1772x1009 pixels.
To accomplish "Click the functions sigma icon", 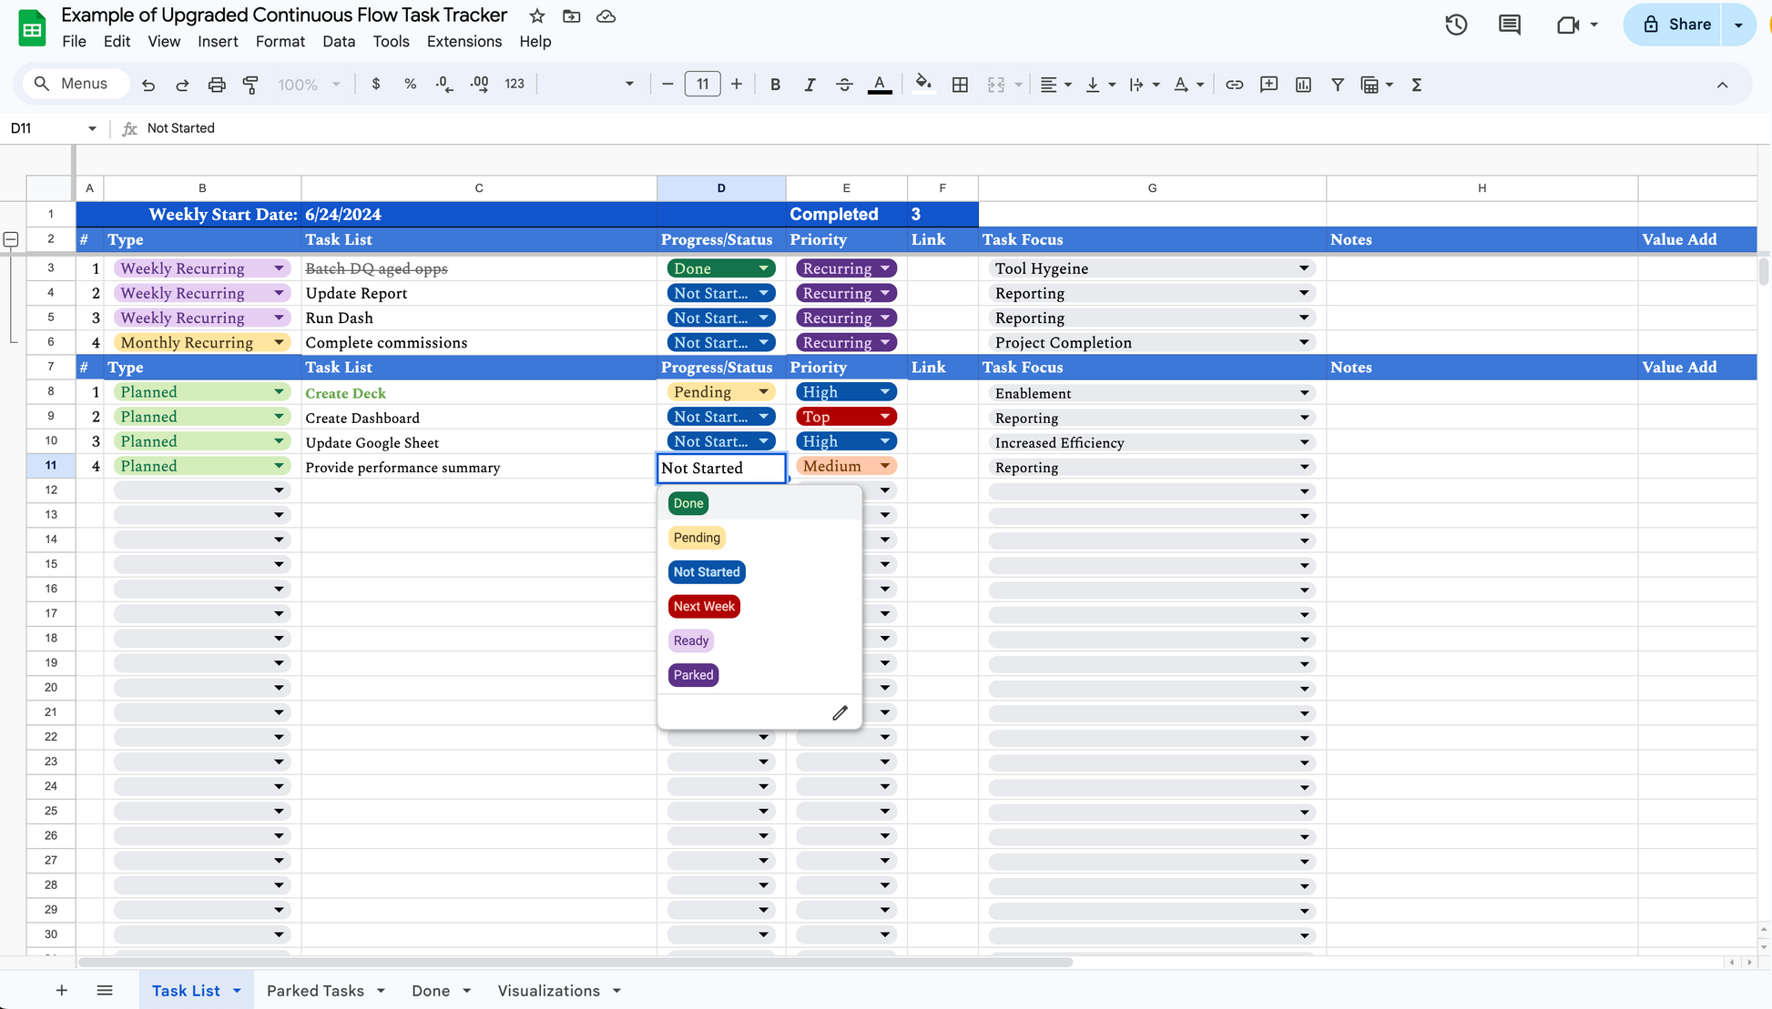I will coord(1416,85).
